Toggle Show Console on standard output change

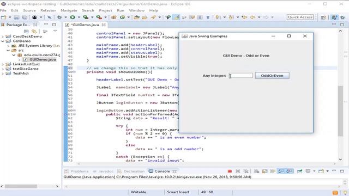point(281,171)
